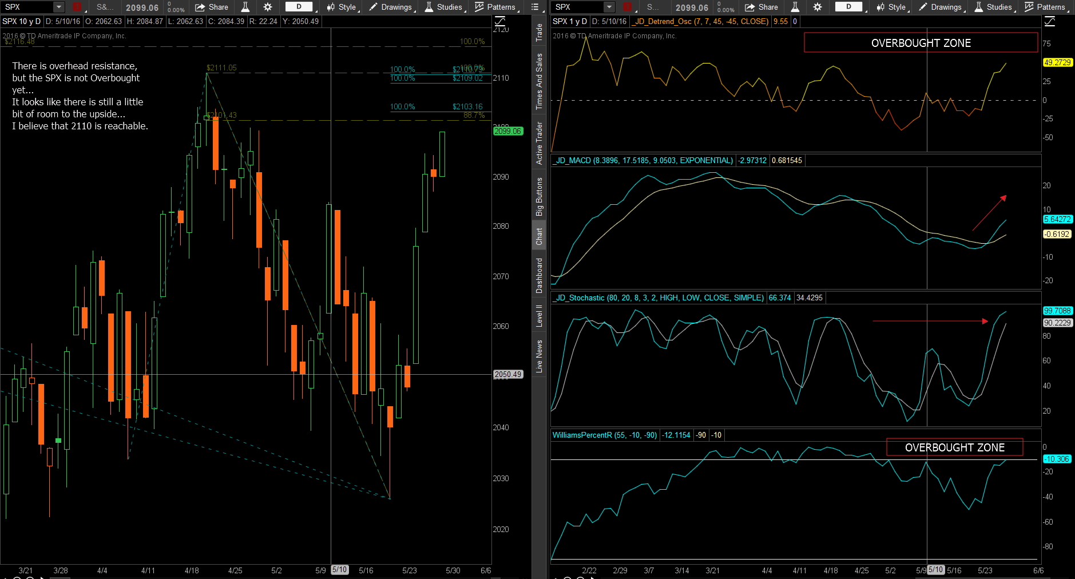The image size is (1075, 579).
Task: Expand the left SPX symbol dropdown arrow
Action: click(x=59, y=7)
